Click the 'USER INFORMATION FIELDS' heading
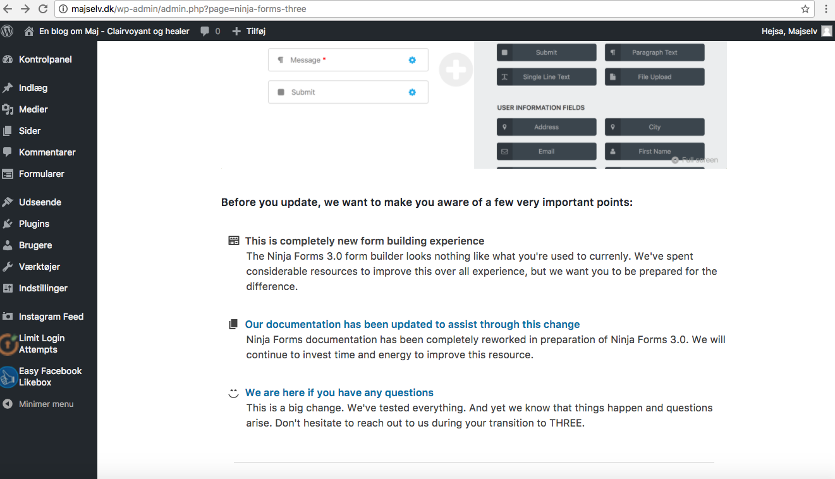 coord(540,108)
